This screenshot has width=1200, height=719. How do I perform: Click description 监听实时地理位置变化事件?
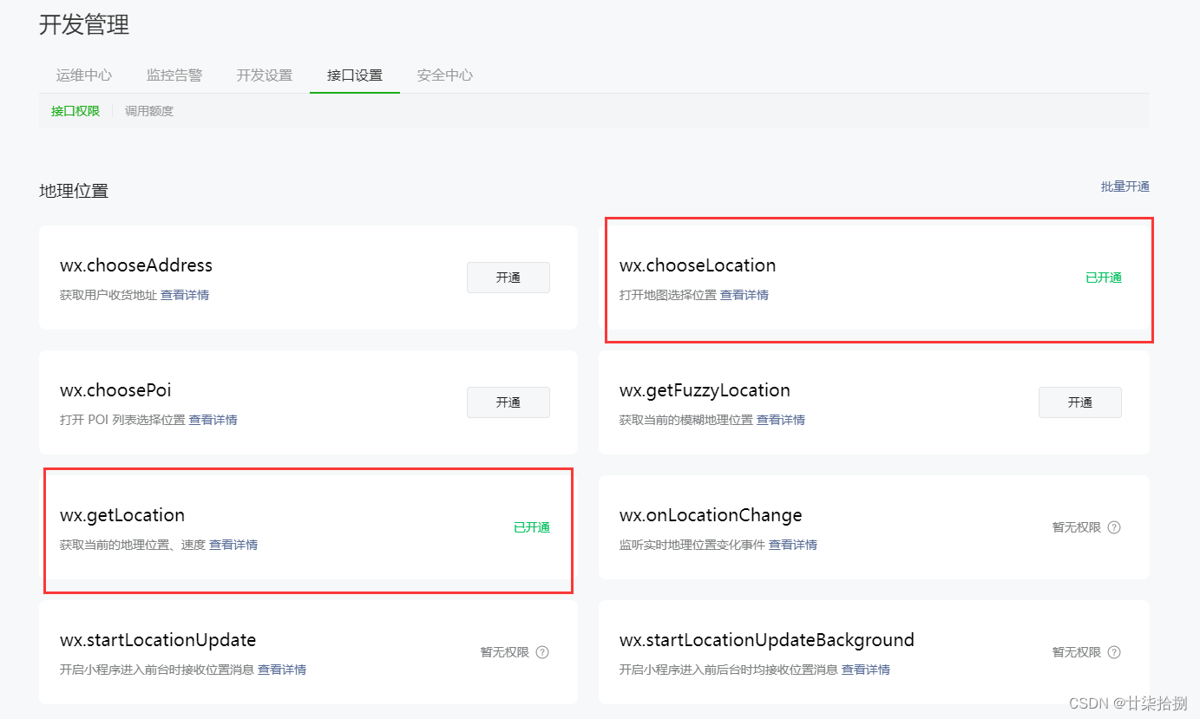[692, 545]
